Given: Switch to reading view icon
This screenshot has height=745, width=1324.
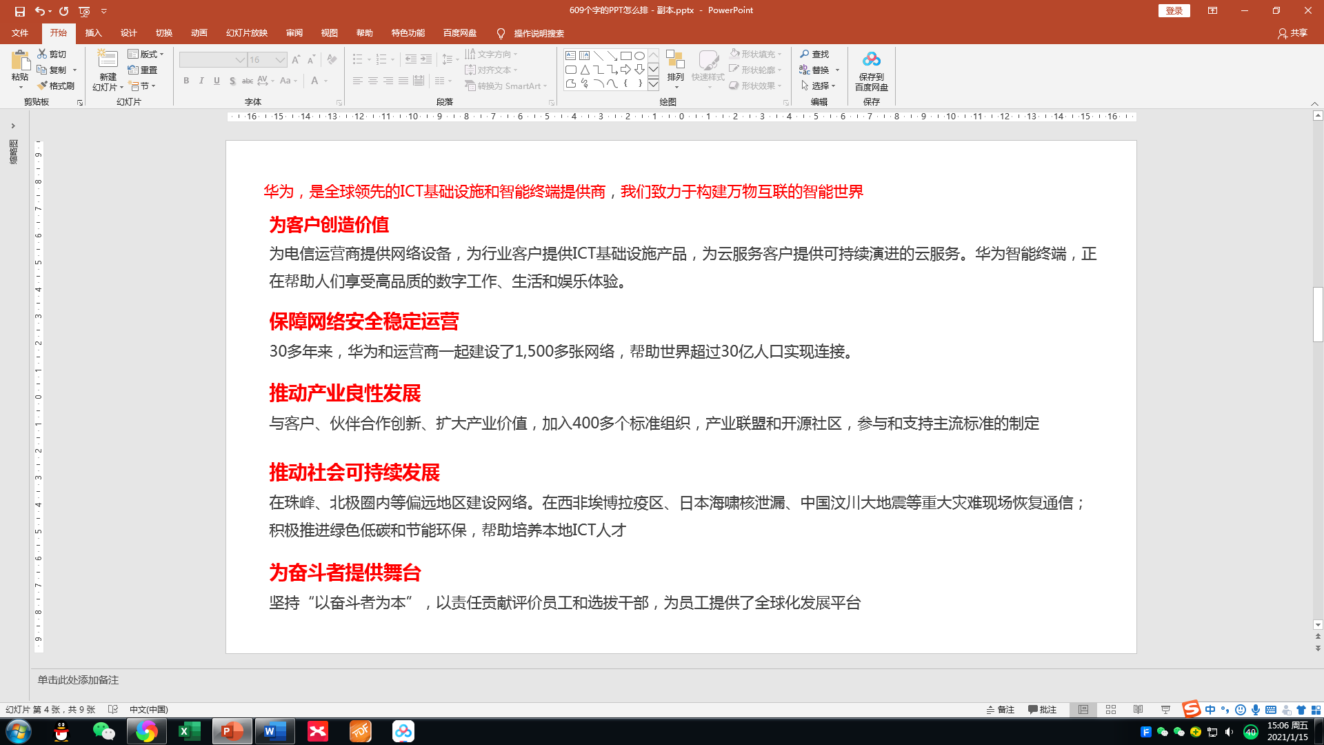Looking at the screenshot, I should (1138, 710).
